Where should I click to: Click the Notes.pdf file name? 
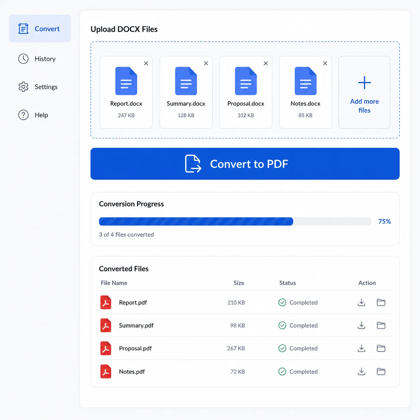[x=132, y=371]
